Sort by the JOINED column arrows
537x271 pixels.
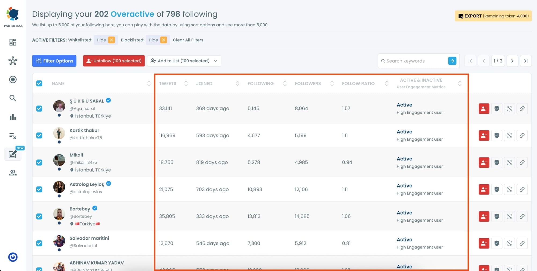point(237,83)
